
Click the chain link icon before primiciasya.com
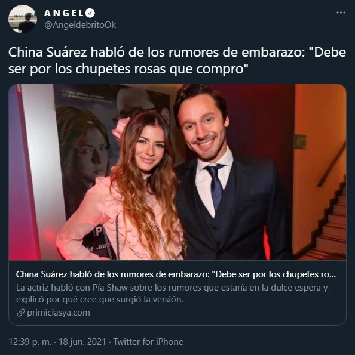[21, 313]
